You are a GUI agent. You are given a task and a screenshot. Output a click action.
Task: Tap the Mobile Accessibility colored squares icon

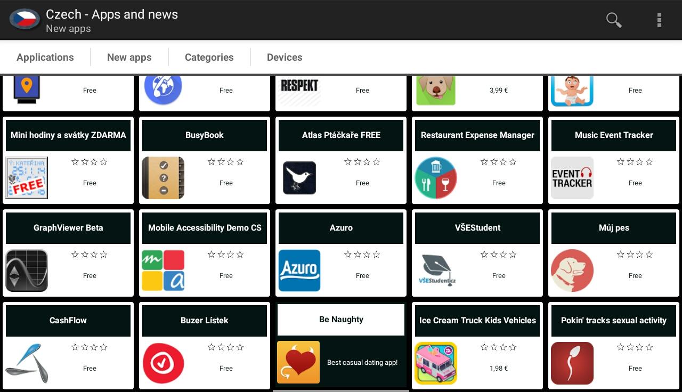tap(163, 271)
